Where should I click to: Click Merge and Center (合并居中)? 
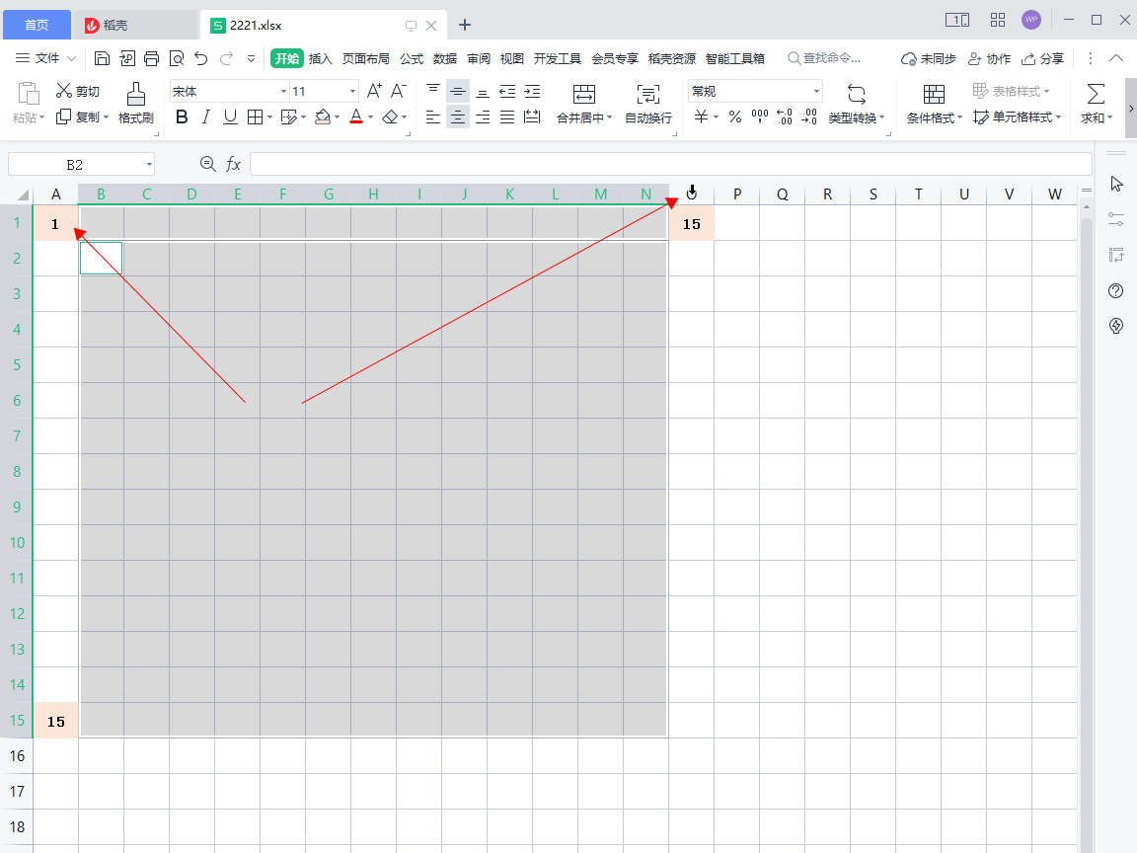click(583, 103)
